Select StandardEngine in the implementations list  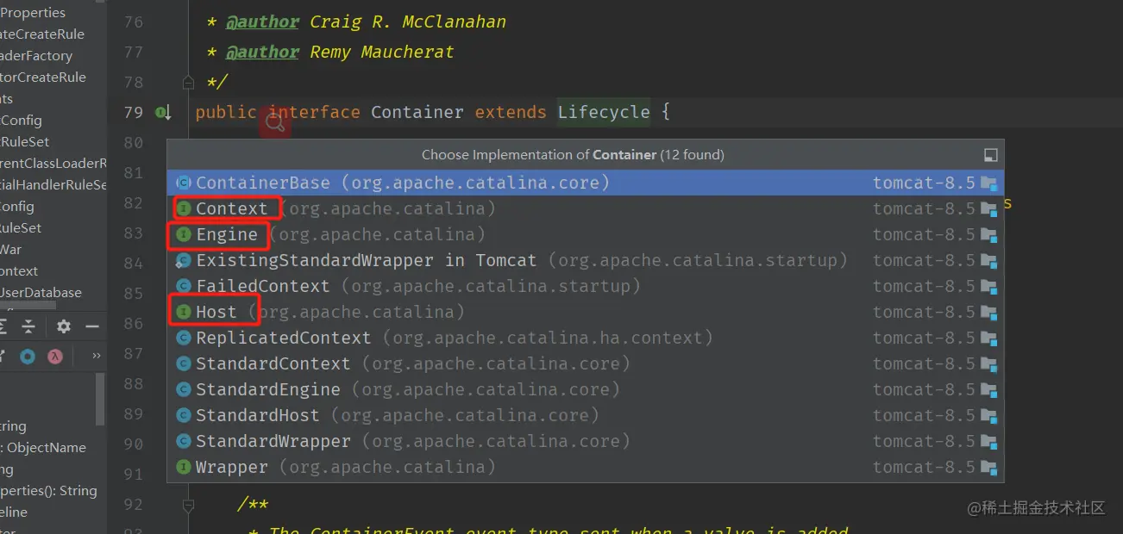pyautogui.click(x=585, y=389)
